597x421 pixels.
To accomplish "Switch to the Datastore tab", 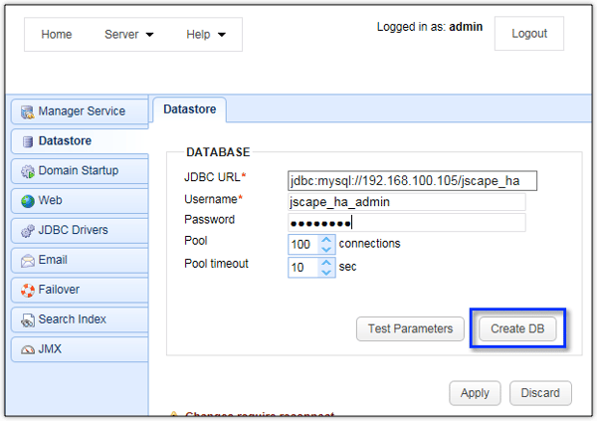I will 190,109.
